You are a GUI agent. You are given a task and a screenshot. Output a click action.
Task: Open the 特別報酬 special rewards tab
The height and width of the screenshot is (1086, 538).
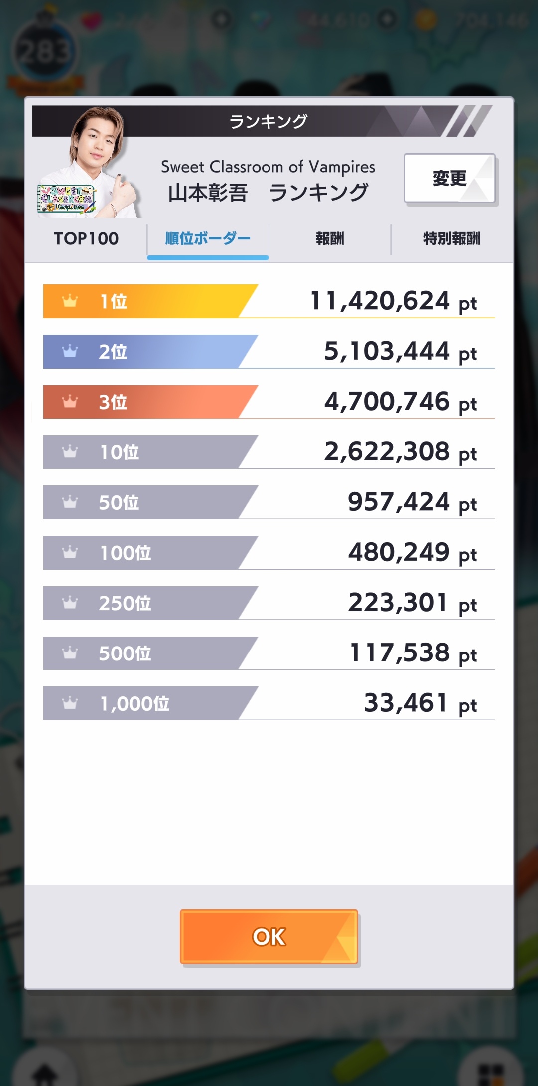(452, 239)
